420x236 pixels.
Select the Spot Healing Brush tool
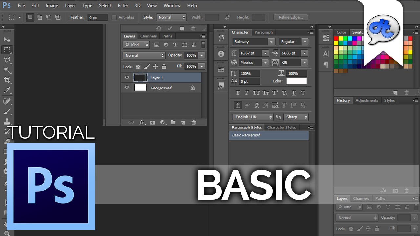7,101
